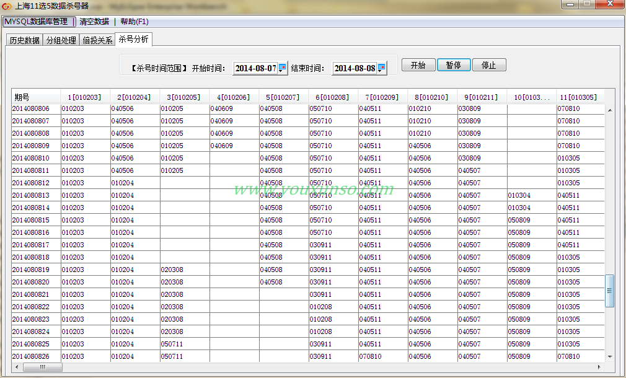
Task: Click horizontal scrollbar left arrow
Action: (16, 366)
